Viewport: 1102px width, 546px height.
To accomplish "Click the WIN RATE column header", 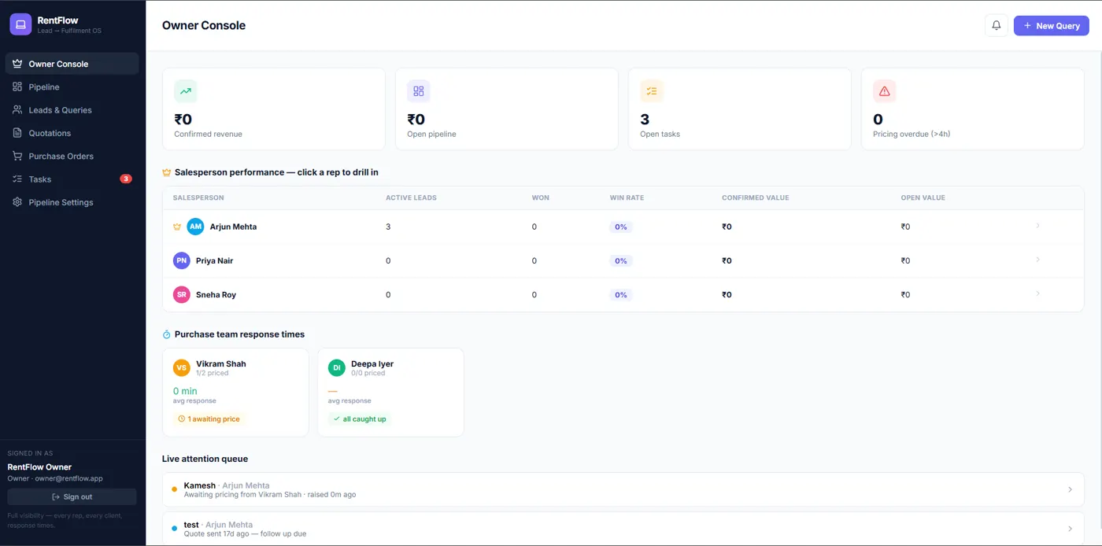I will pyautogui.click(x=627, y=197).
